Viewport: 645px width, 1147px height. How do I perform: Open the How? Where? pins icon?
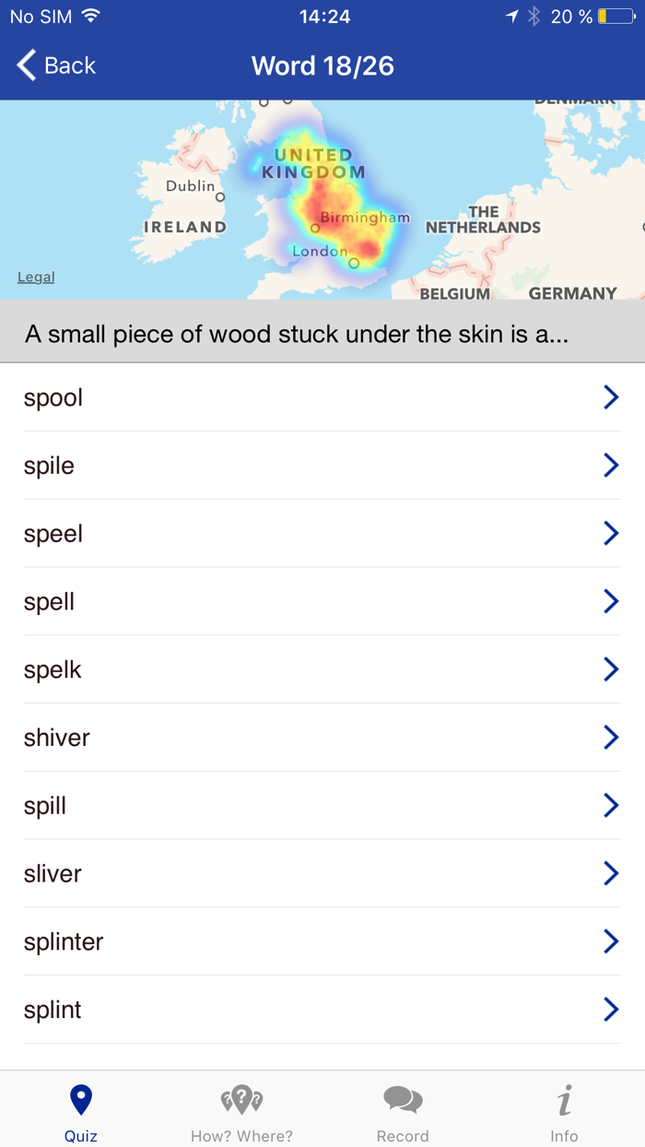[x=241, y=1098]
